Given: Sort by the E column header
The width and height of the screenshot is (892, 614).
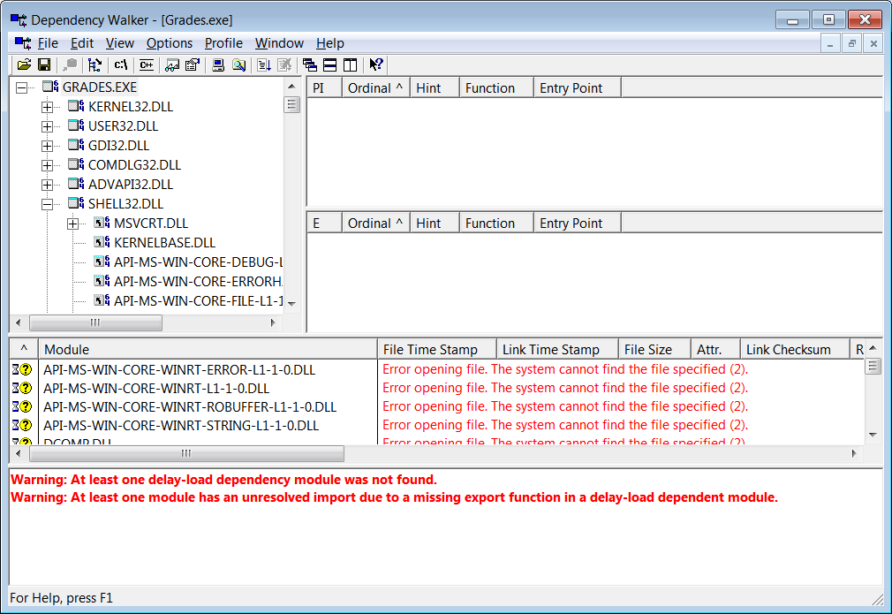Looking at the screenshot, I should click(x=324, y=223).
